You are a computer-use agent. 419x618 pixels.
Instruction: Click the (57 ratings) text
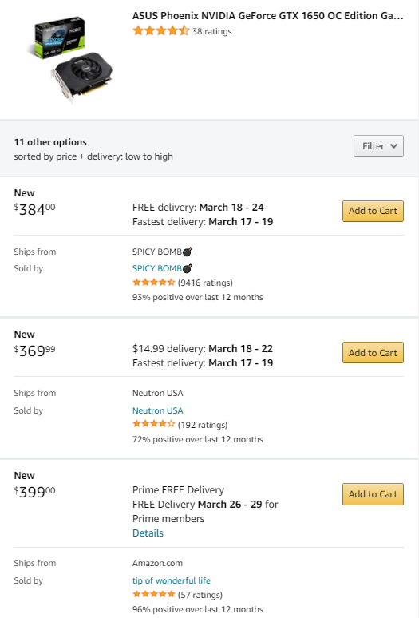point(200,594)
